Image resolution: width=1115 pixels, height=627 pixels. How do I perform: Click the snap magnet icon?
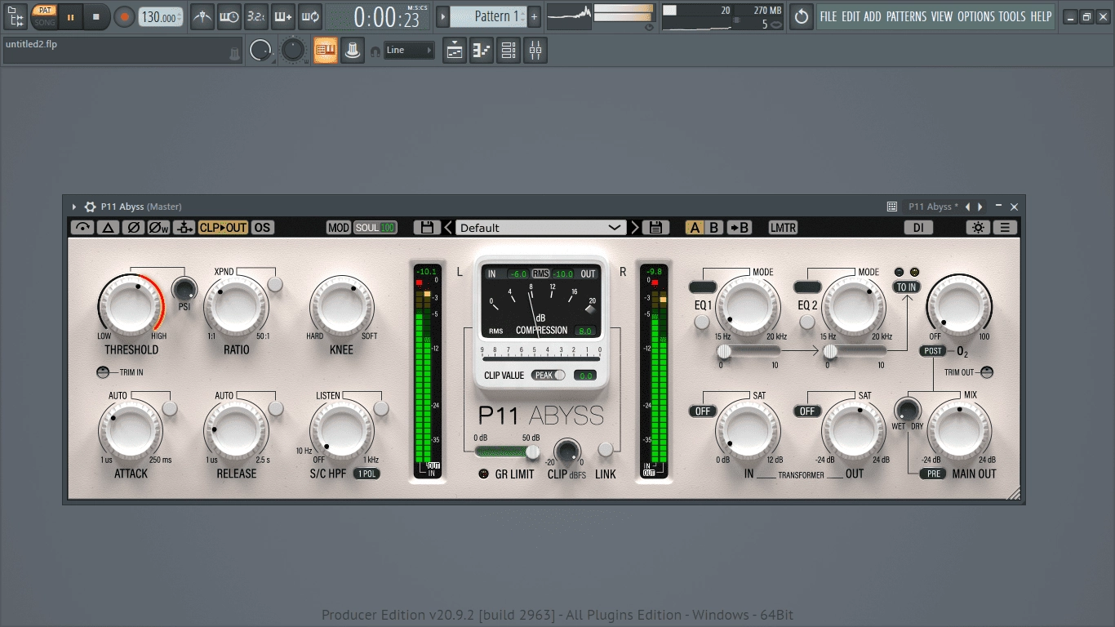375,51
